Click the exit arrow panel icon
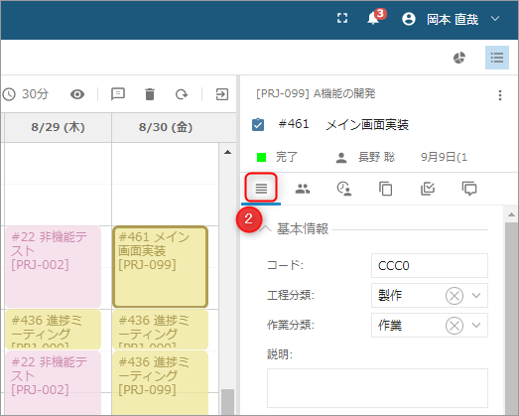Screen dimensions: 519x416 click(221, 94)
